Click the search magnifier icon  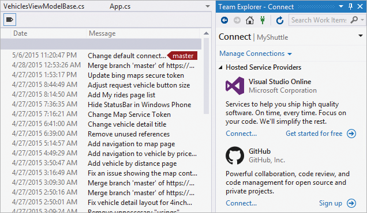coord(354,20)
